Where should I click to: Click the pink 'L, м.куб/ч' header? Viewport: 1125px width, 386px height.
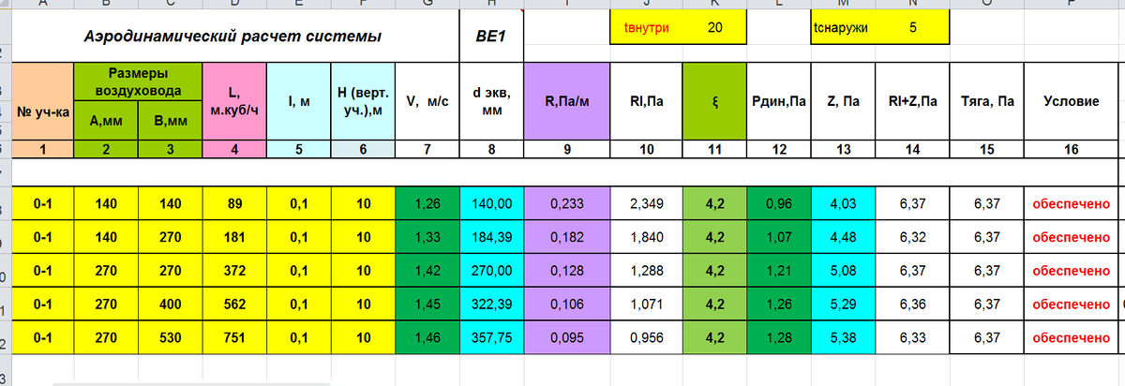point(234,102)
